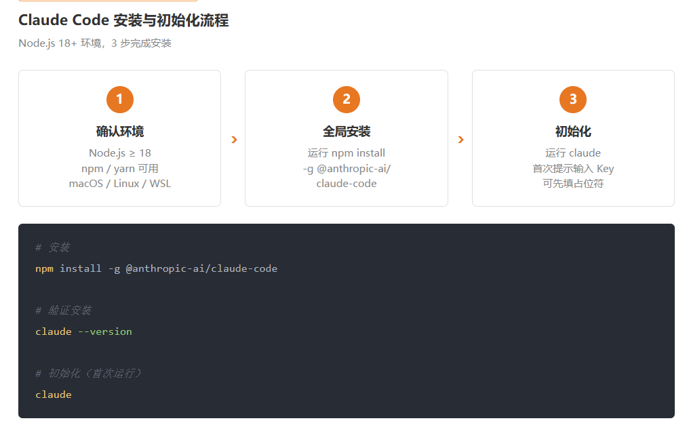
Task: Select the 确认环境 card heading
Action: pyautogui.click(x=119, y=131)
